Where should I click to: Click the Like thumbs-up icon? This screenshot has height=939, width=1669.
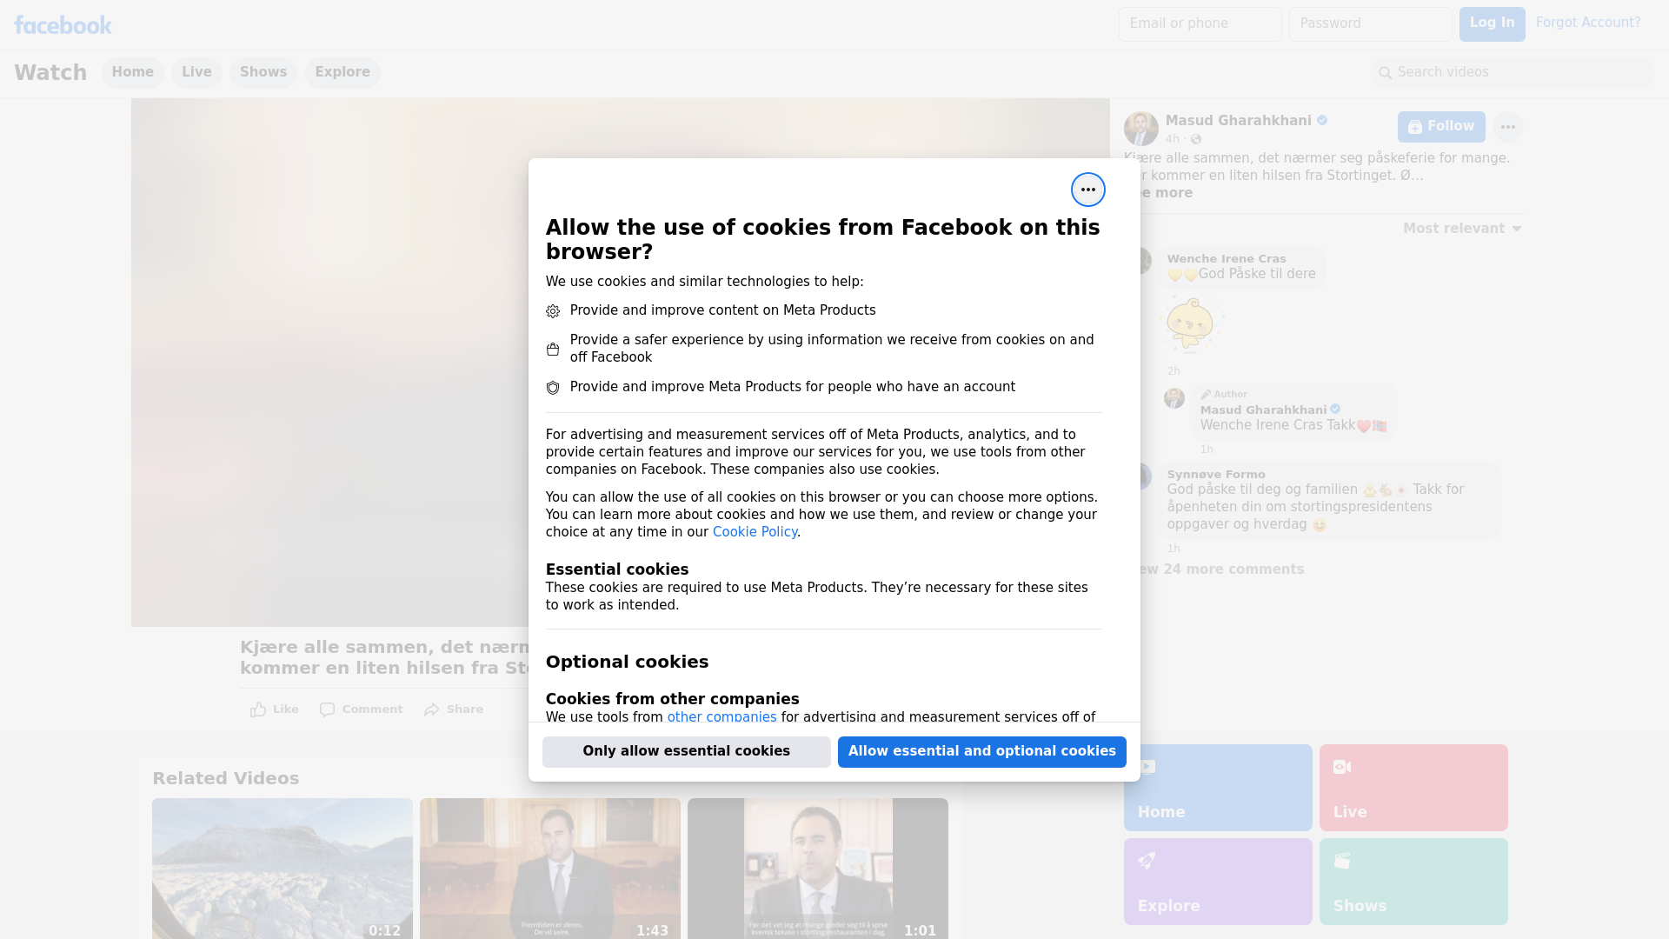point(258,709)
